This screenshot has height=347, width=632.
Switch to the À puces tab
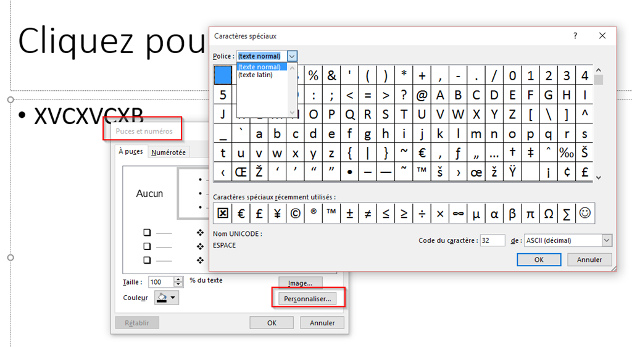pyautogui.click(x=131, y=151)
